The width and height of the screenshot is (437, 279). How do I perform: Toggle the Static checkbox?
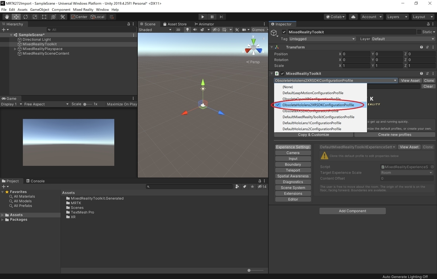coord(419,32)
